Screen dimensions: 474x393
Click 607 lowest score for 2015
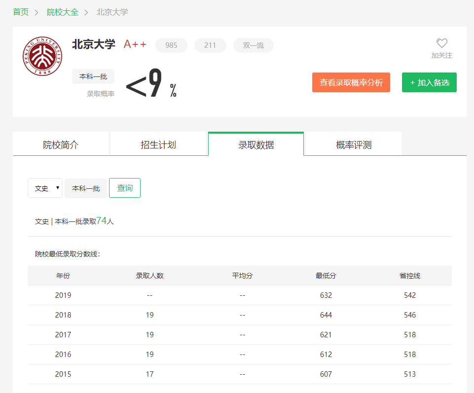(x=326, y=374)
